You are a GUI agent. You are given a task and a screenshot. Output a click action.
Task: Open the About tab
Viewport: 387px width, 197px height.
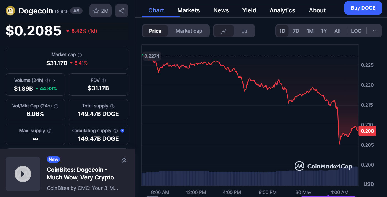pyautogui.click(x=317, y=10)
